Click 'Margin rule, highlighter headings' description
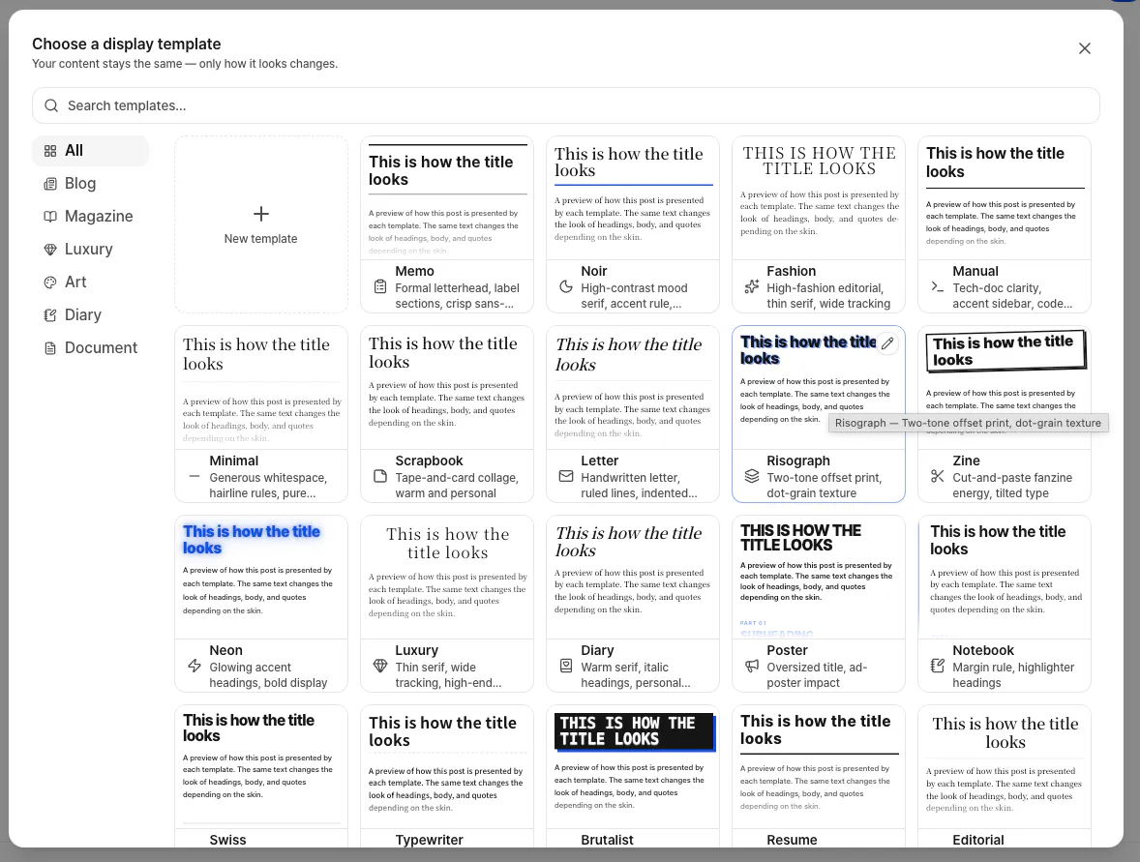This screenshot has width=1140, height=862. click(1013, 675)
